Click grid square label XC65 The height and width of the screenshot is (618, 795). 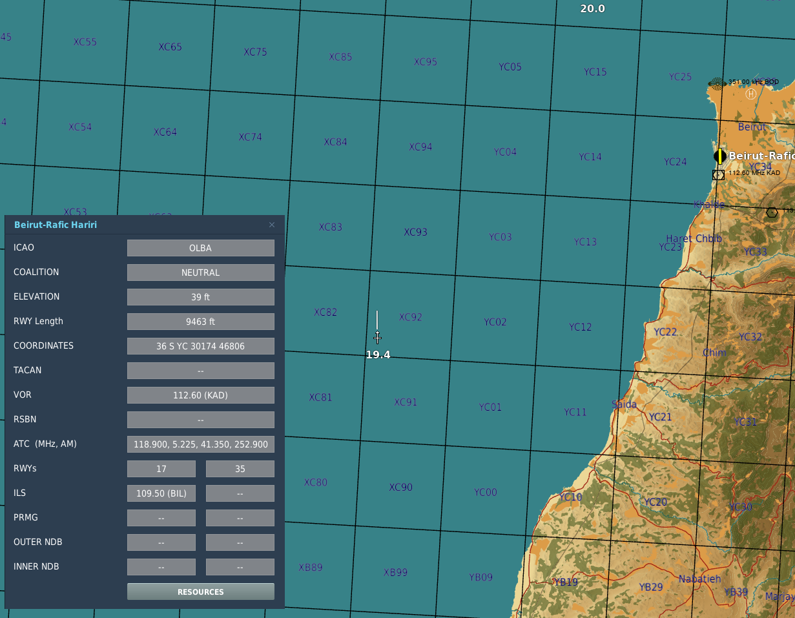[x=170, y=46]
